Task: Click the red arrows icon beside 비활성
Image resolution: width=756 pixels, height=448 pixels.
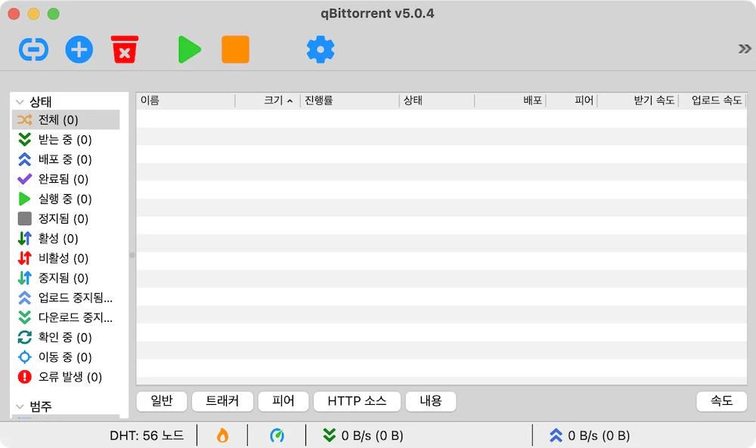Action: pos(25,258)
